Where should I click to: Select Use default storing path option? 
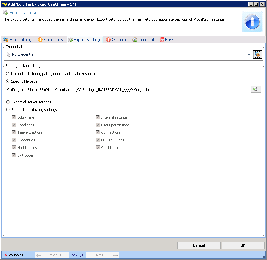tap(8, 74)
